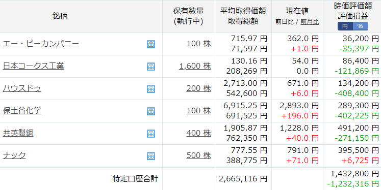Open calendar icon for 共英製鋼

[151, 134]
